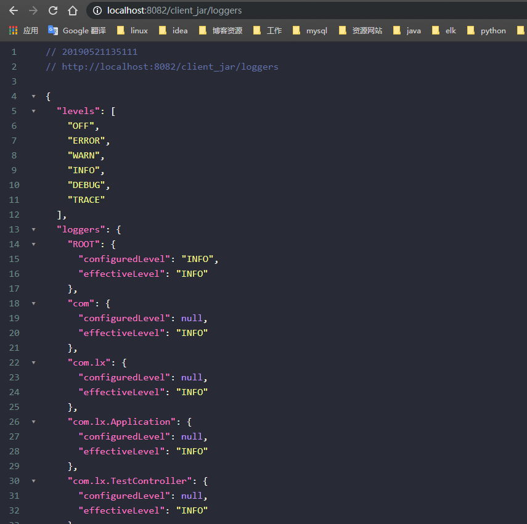Collapse the "levels" array
Image resolution: width=527 pixels, height=524 pixels.
34,111
